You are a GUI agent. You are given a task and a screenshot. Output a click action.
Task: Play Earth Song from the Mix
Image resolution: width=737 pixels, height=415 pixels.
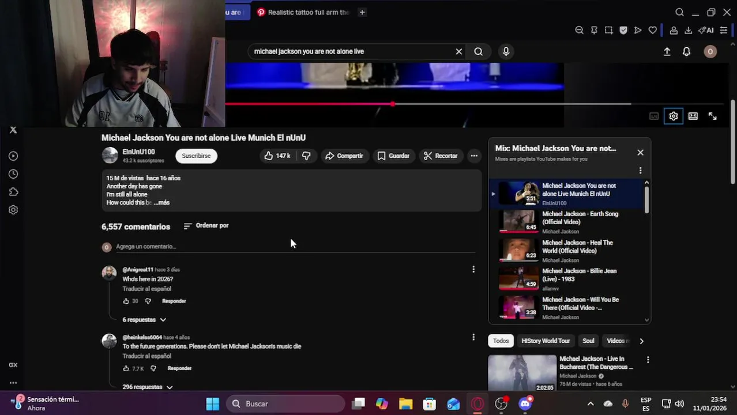pyautogui.click(x=568, y=222)
